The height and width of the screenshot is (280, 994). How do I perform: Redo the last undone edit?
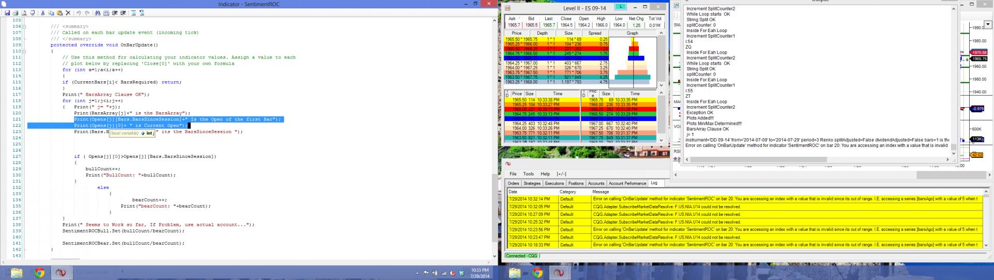[x=87, y=13]
